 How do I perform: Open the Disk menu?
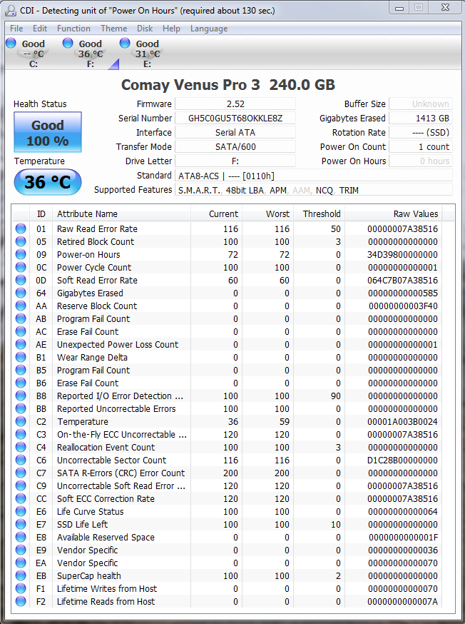point(145,29)
